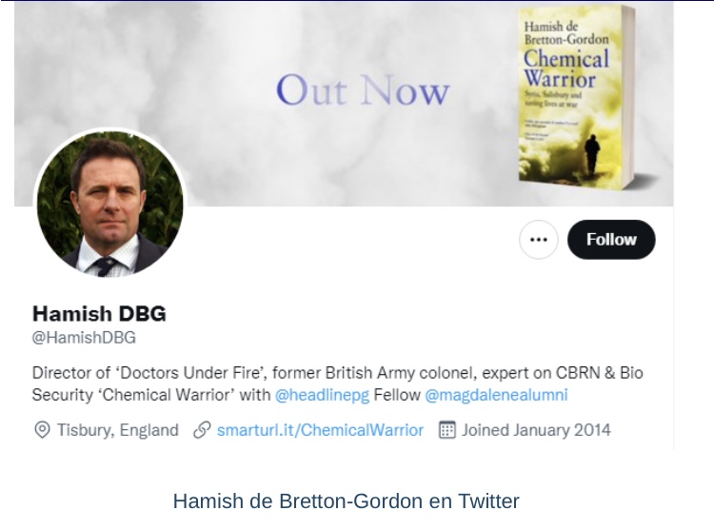Open the three-dot more options menu
This screenshot has height=530, width=714.
(539, 240)
